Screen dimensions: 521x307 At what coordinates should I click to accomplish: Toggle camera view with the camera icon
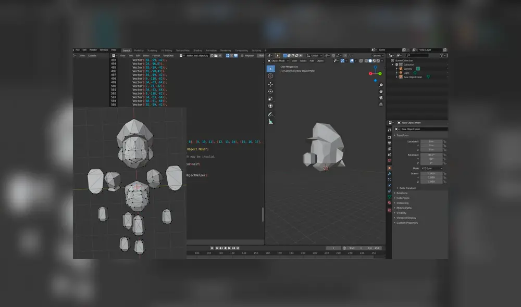tap(381, 97)
